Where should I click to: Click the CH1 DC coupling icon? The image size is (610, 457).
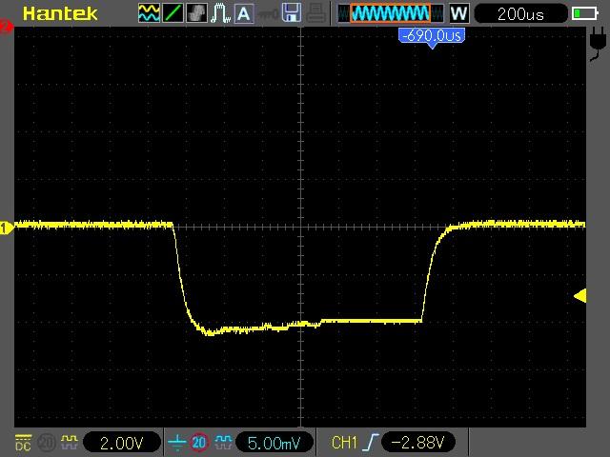[x=23, y=443]
